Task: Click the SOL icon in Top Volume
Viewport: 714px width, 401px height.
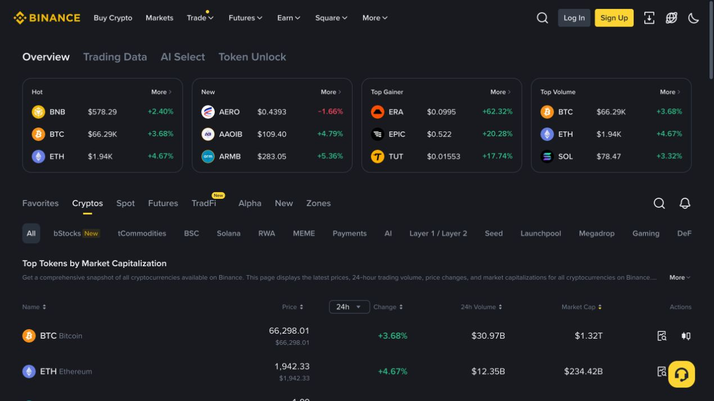Action: tap(547, 156)
